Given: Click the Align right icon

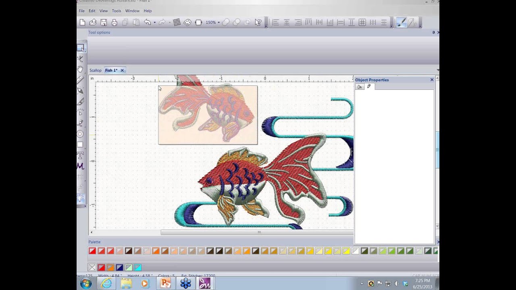Looking at the screenshot, I should click(298, 23).
